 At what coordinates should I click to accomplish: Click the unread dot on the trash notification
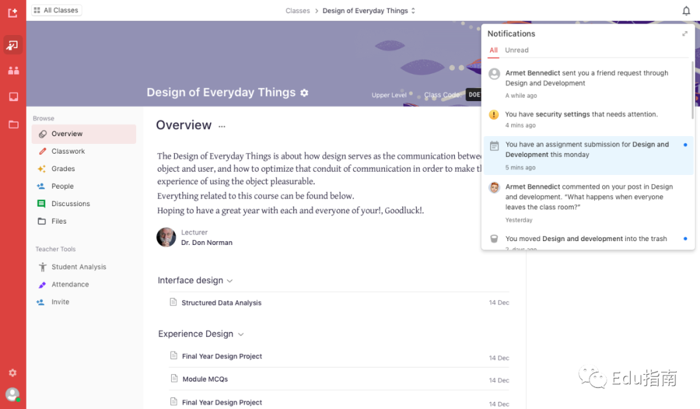click(685, 239)
